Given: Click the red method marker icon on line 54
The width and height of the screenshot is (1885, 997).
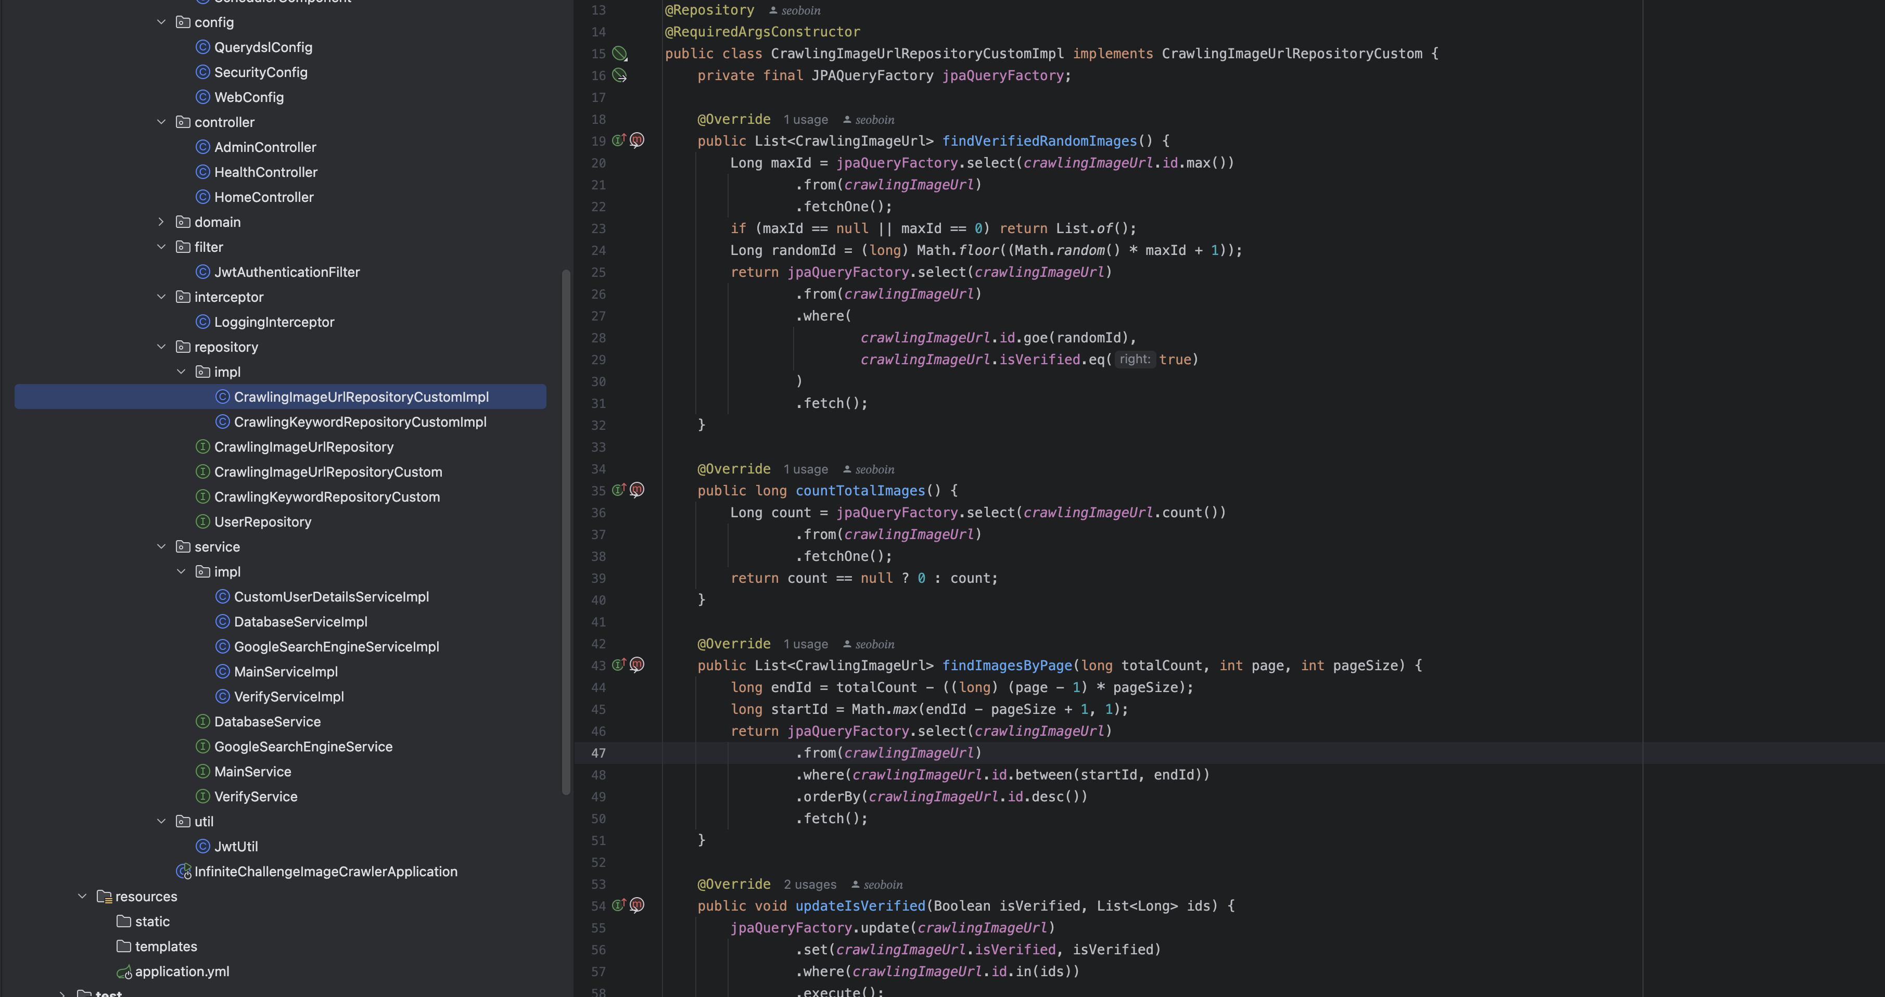Looking at the screenshot, I should tap(636, 905).
